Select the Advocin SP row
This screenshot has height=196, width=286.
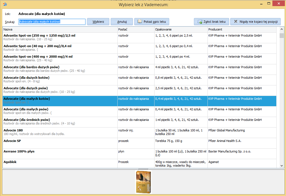(140, 143)
